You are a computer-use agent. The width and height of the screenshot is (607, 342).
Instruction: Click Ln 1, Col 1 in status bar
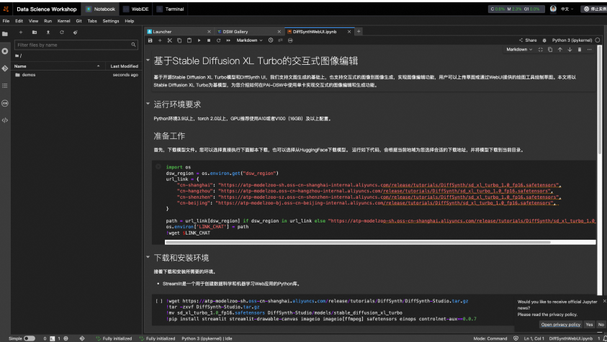(534, 338)
